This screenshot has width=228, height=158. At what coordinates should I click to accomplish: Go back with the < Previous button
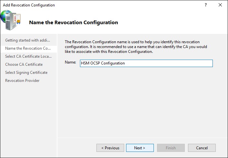(110, 148)
